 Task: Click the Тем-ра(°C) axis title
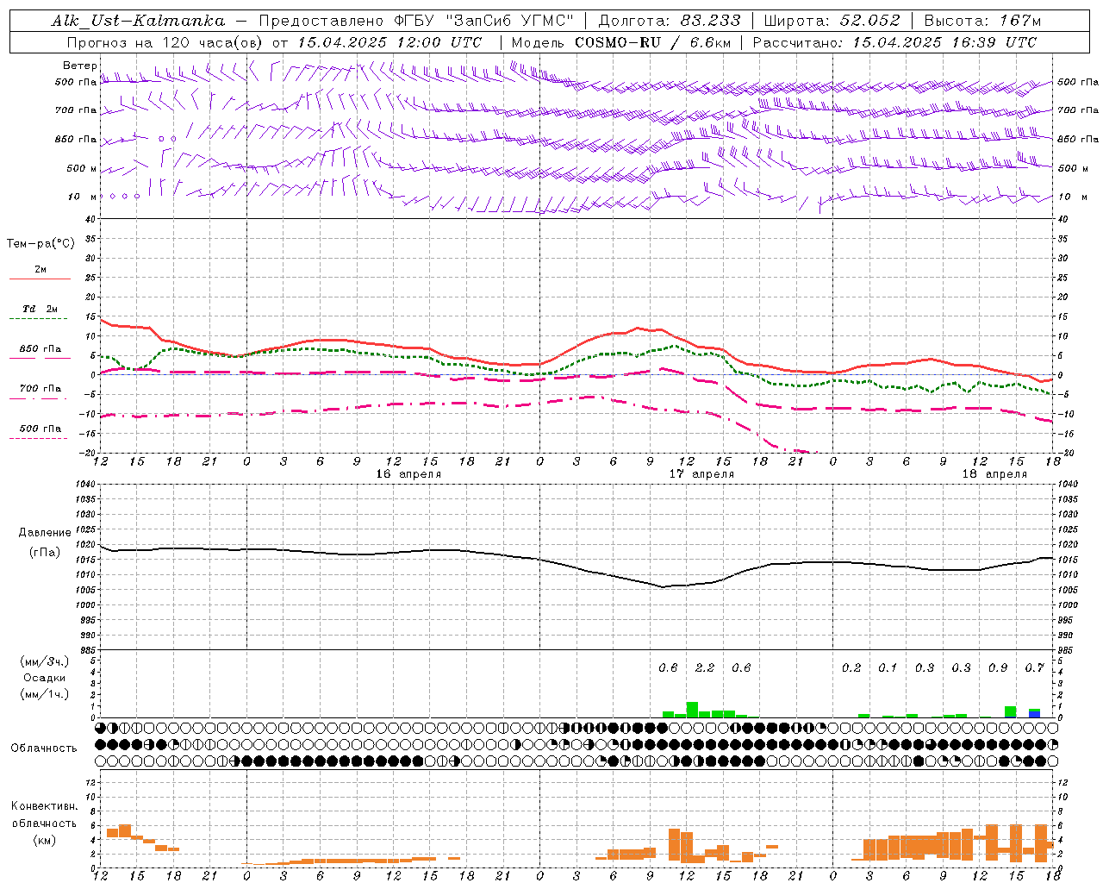tap(41, 244)
